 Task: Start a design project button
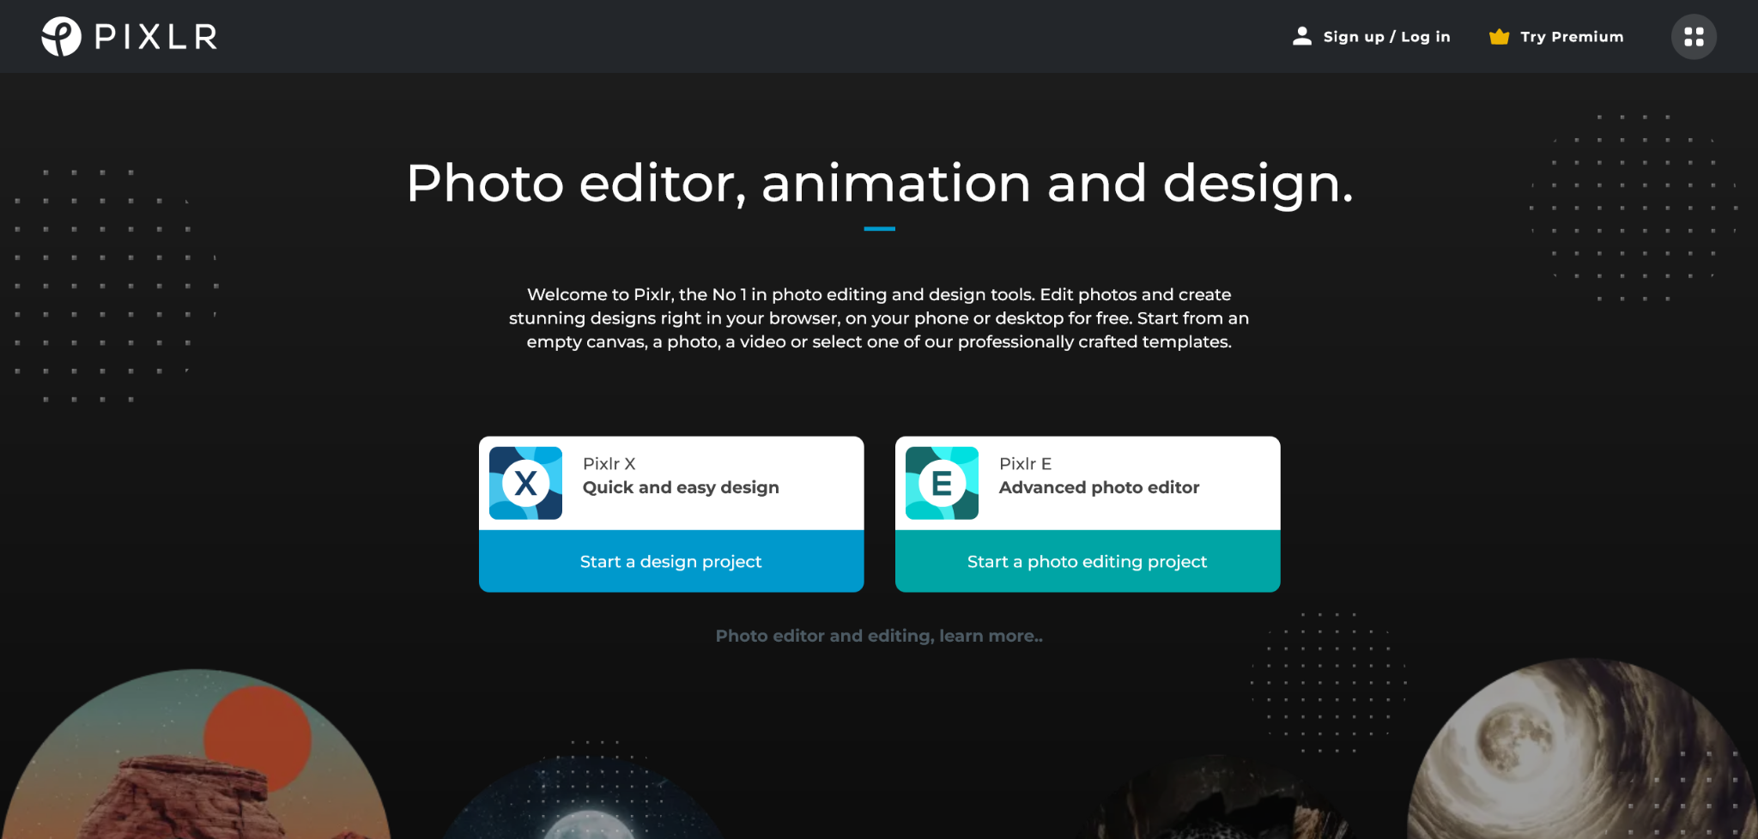pos(671,561)
